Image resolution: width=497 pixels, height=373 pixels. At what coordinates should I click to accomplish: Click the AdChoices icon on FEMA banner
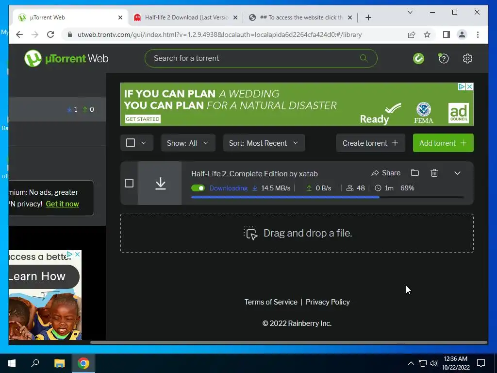(462, 86)
